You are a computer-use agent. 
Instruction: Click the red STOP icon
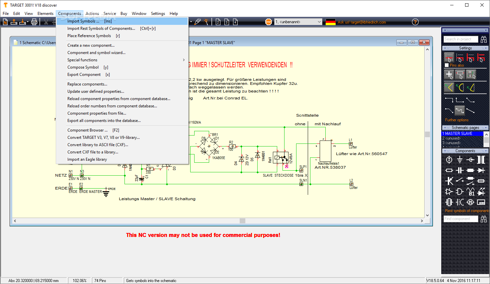click(x=269, y=22)
